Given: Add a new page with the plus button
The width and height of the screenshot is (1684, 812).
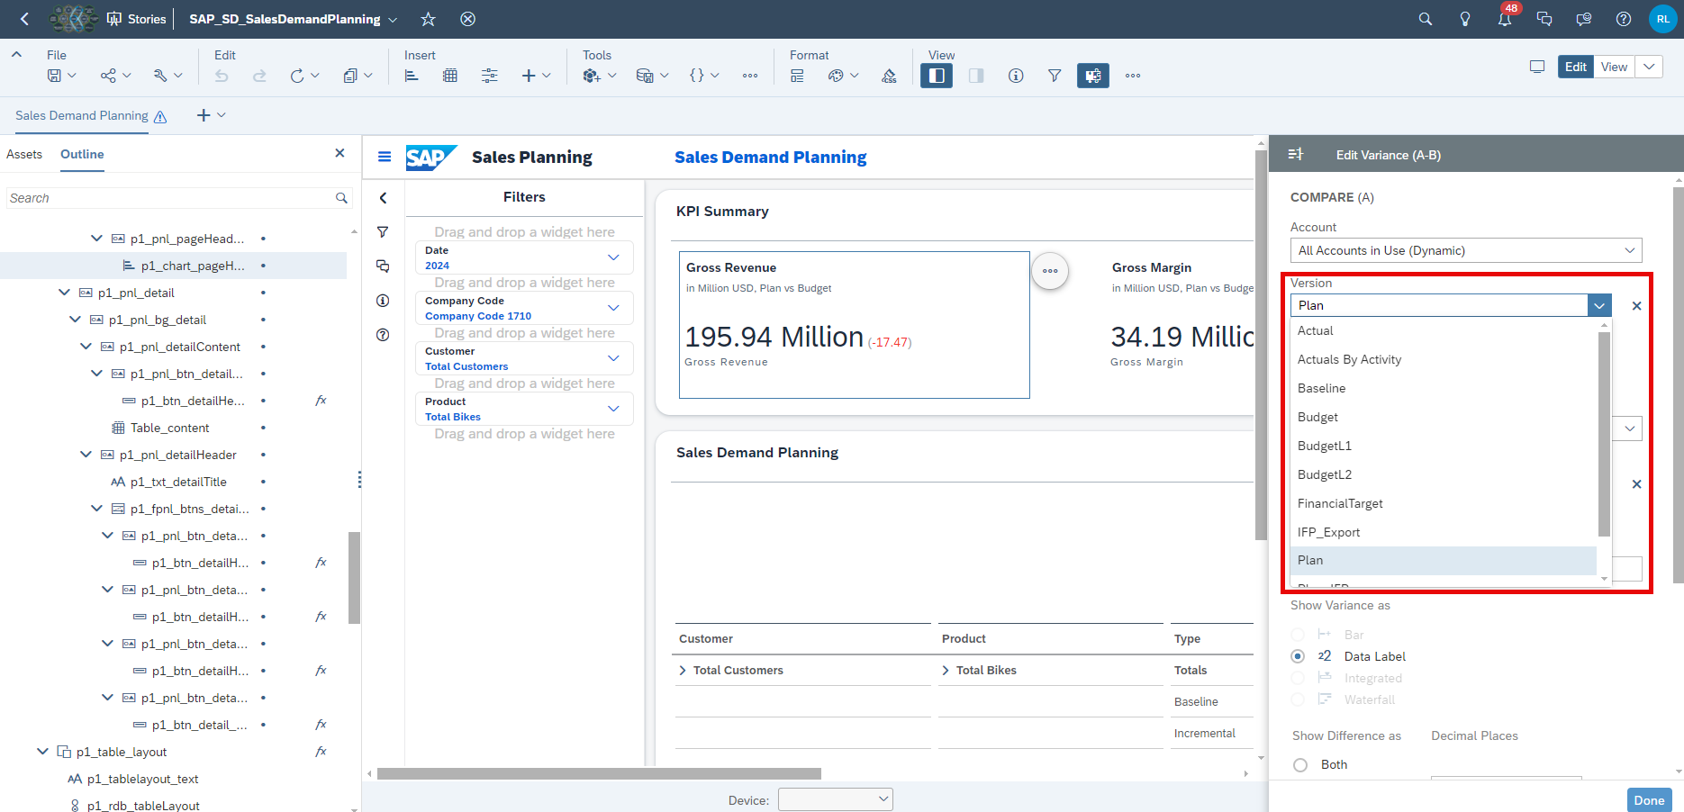Looking at the screenshot, I should click(204, 115).
